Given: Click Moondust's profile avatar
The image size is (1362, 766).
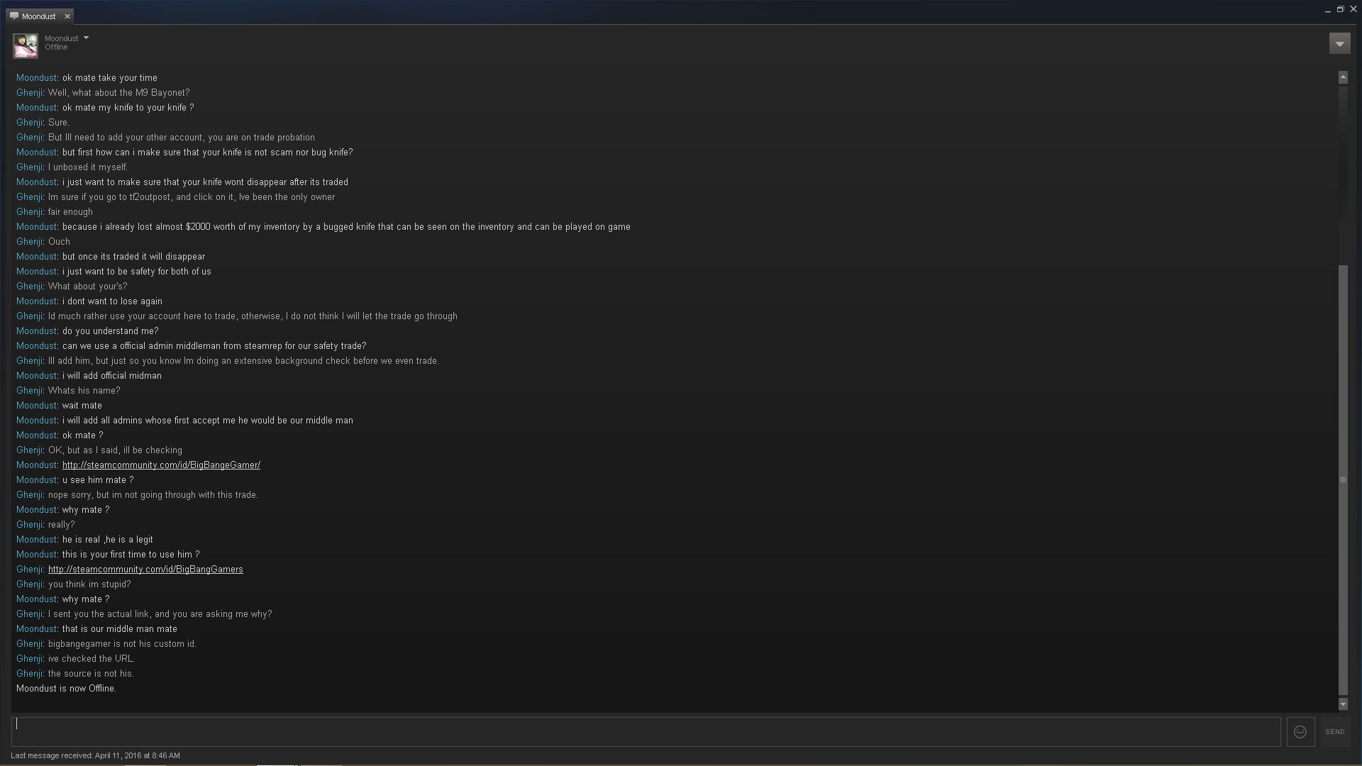Looking at the screenshot, I should (x=26, y=45).
